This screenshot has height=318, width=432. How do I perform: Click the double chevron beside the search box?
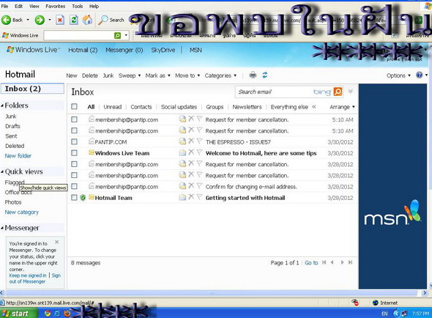tap(351, 92)
